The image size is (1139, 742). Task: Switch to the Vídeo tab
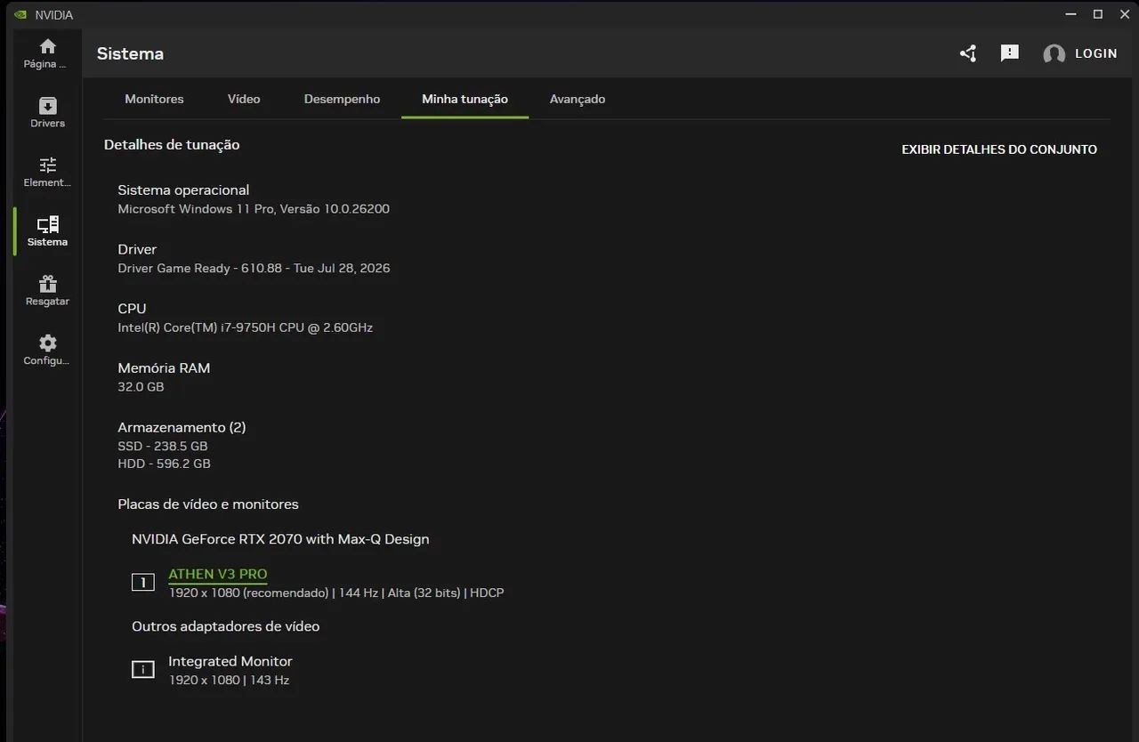point(244,99)
